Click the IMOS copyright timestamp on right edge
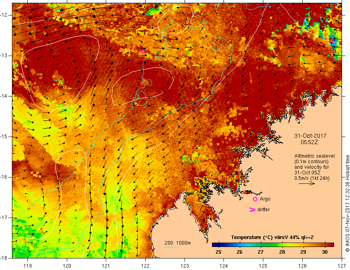The height and width of the screenshot is (270, 350). coord(347,204)
